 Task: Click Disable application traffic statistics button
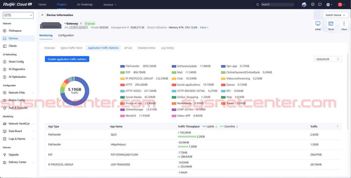point(67,59)
